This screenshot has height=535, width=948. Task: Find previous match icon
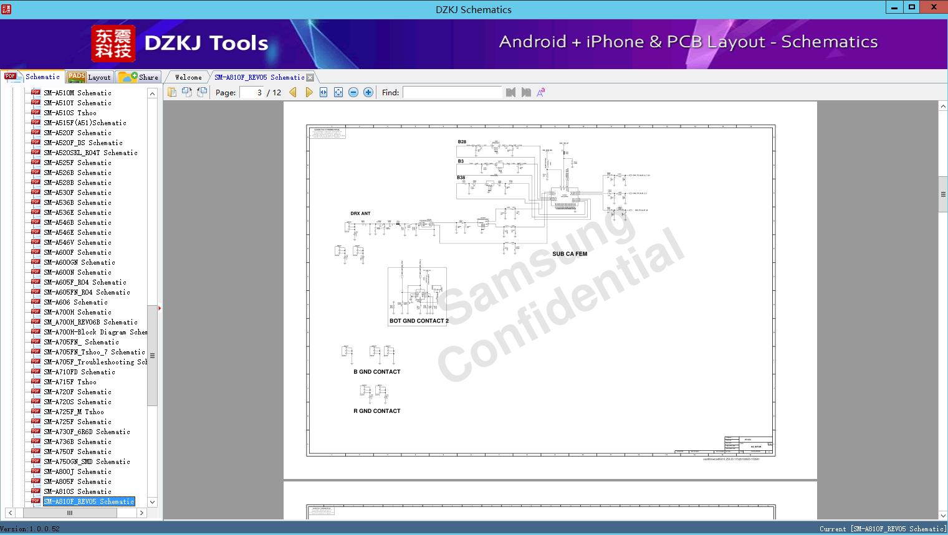[511, 92]
